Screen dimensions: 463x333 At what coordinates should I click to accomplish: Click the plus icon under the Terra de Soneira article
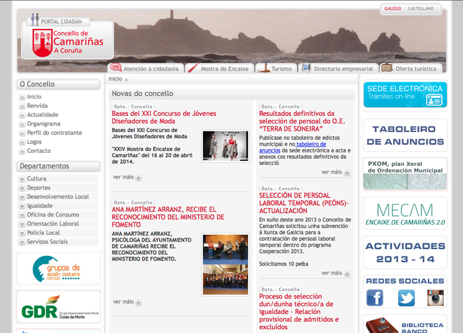[x=347, y=173]
